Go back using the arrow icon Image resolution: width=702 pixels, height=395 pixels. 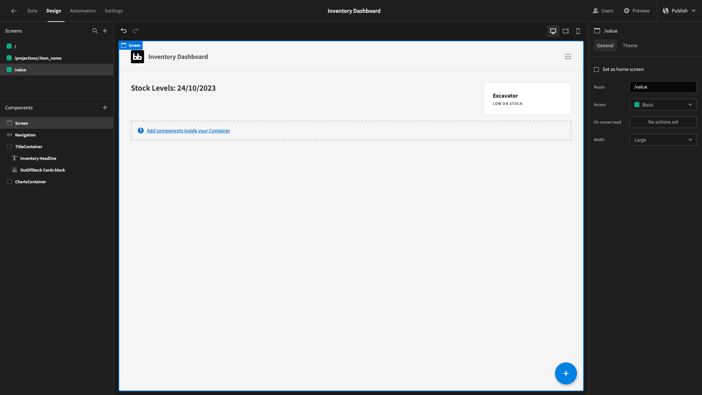(14, 11)
